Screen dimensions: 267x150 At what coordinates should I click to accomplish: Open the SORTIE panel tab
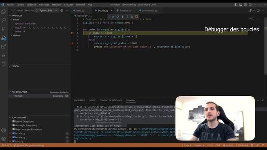pyautogui.click(x=92, y=100)
